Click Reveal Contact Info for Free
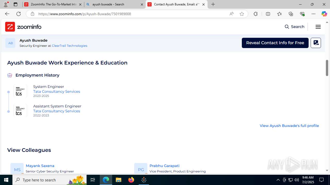 point(275,43)
